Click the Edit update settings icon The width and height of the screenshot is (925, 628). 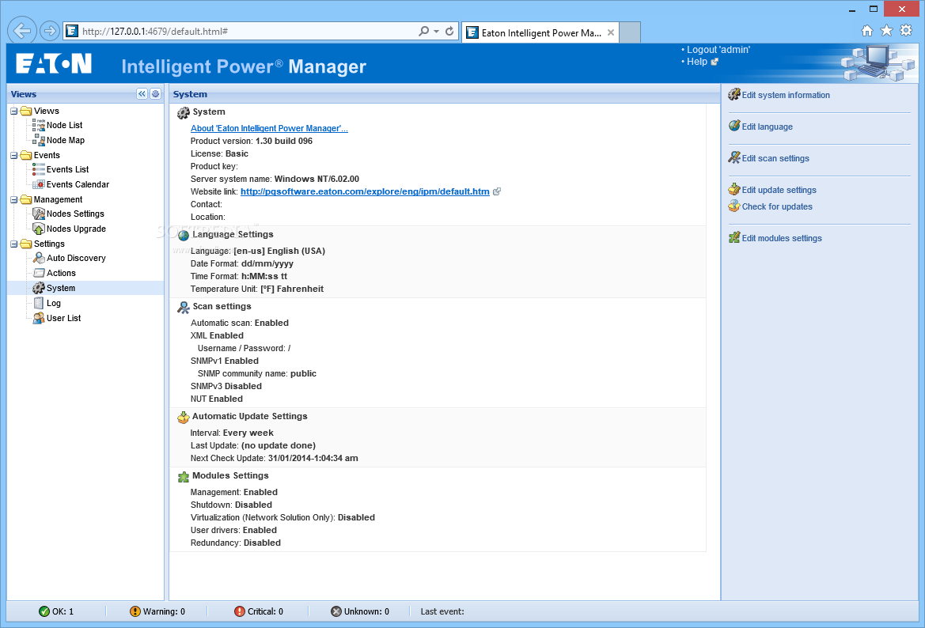tap(734, 189)
